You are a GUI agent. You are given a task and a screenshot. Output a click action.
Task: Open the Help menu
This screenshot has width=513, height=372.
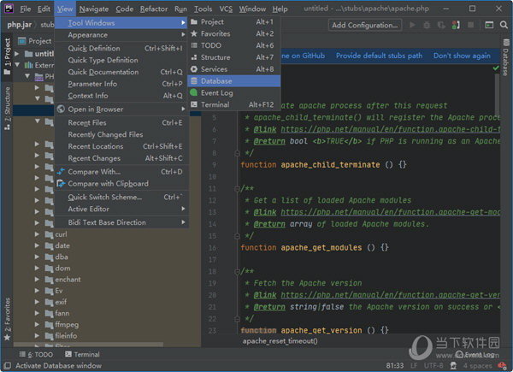tap(280, 9)
